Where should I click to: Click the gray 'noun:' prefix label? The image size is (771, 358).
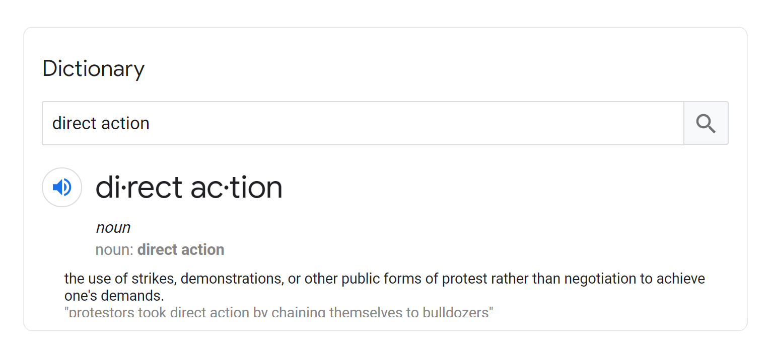point(115,250)
